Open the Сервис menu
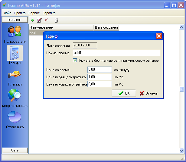 coord(34,13)
